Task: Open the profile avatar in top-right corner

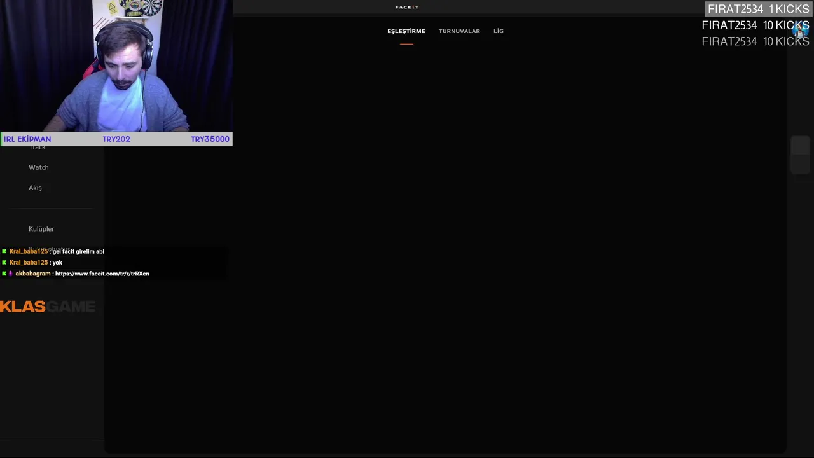Action: pos(800,30)
